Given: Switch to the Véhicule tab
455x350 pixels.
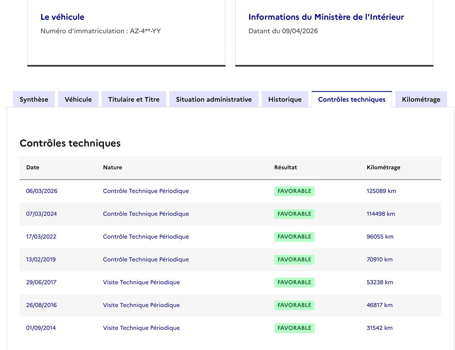Looking at the screenshot, I should tap(78, 99).
